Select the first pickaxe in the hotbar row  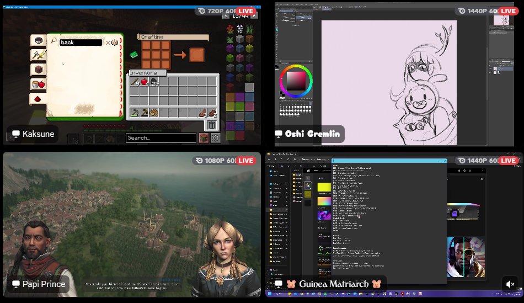[x=135, y=113]
